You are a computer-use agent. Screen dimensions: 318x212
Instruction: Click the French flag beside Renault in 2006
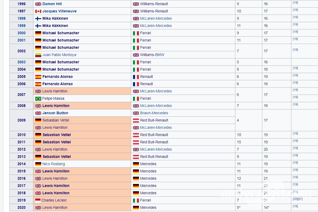point(136,84)
